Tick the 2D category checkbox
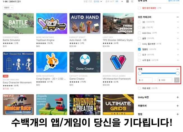 pos(139,28)
